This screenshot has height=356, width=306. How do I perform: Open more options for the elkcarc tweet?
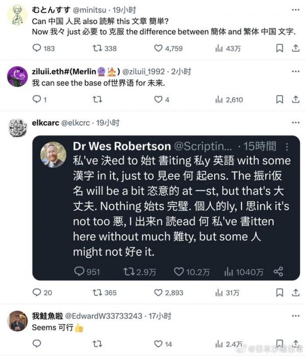(x=295, y=123)
